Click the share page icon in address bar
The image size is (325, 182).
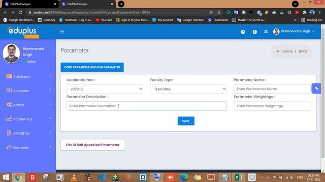tap(211, 12)
